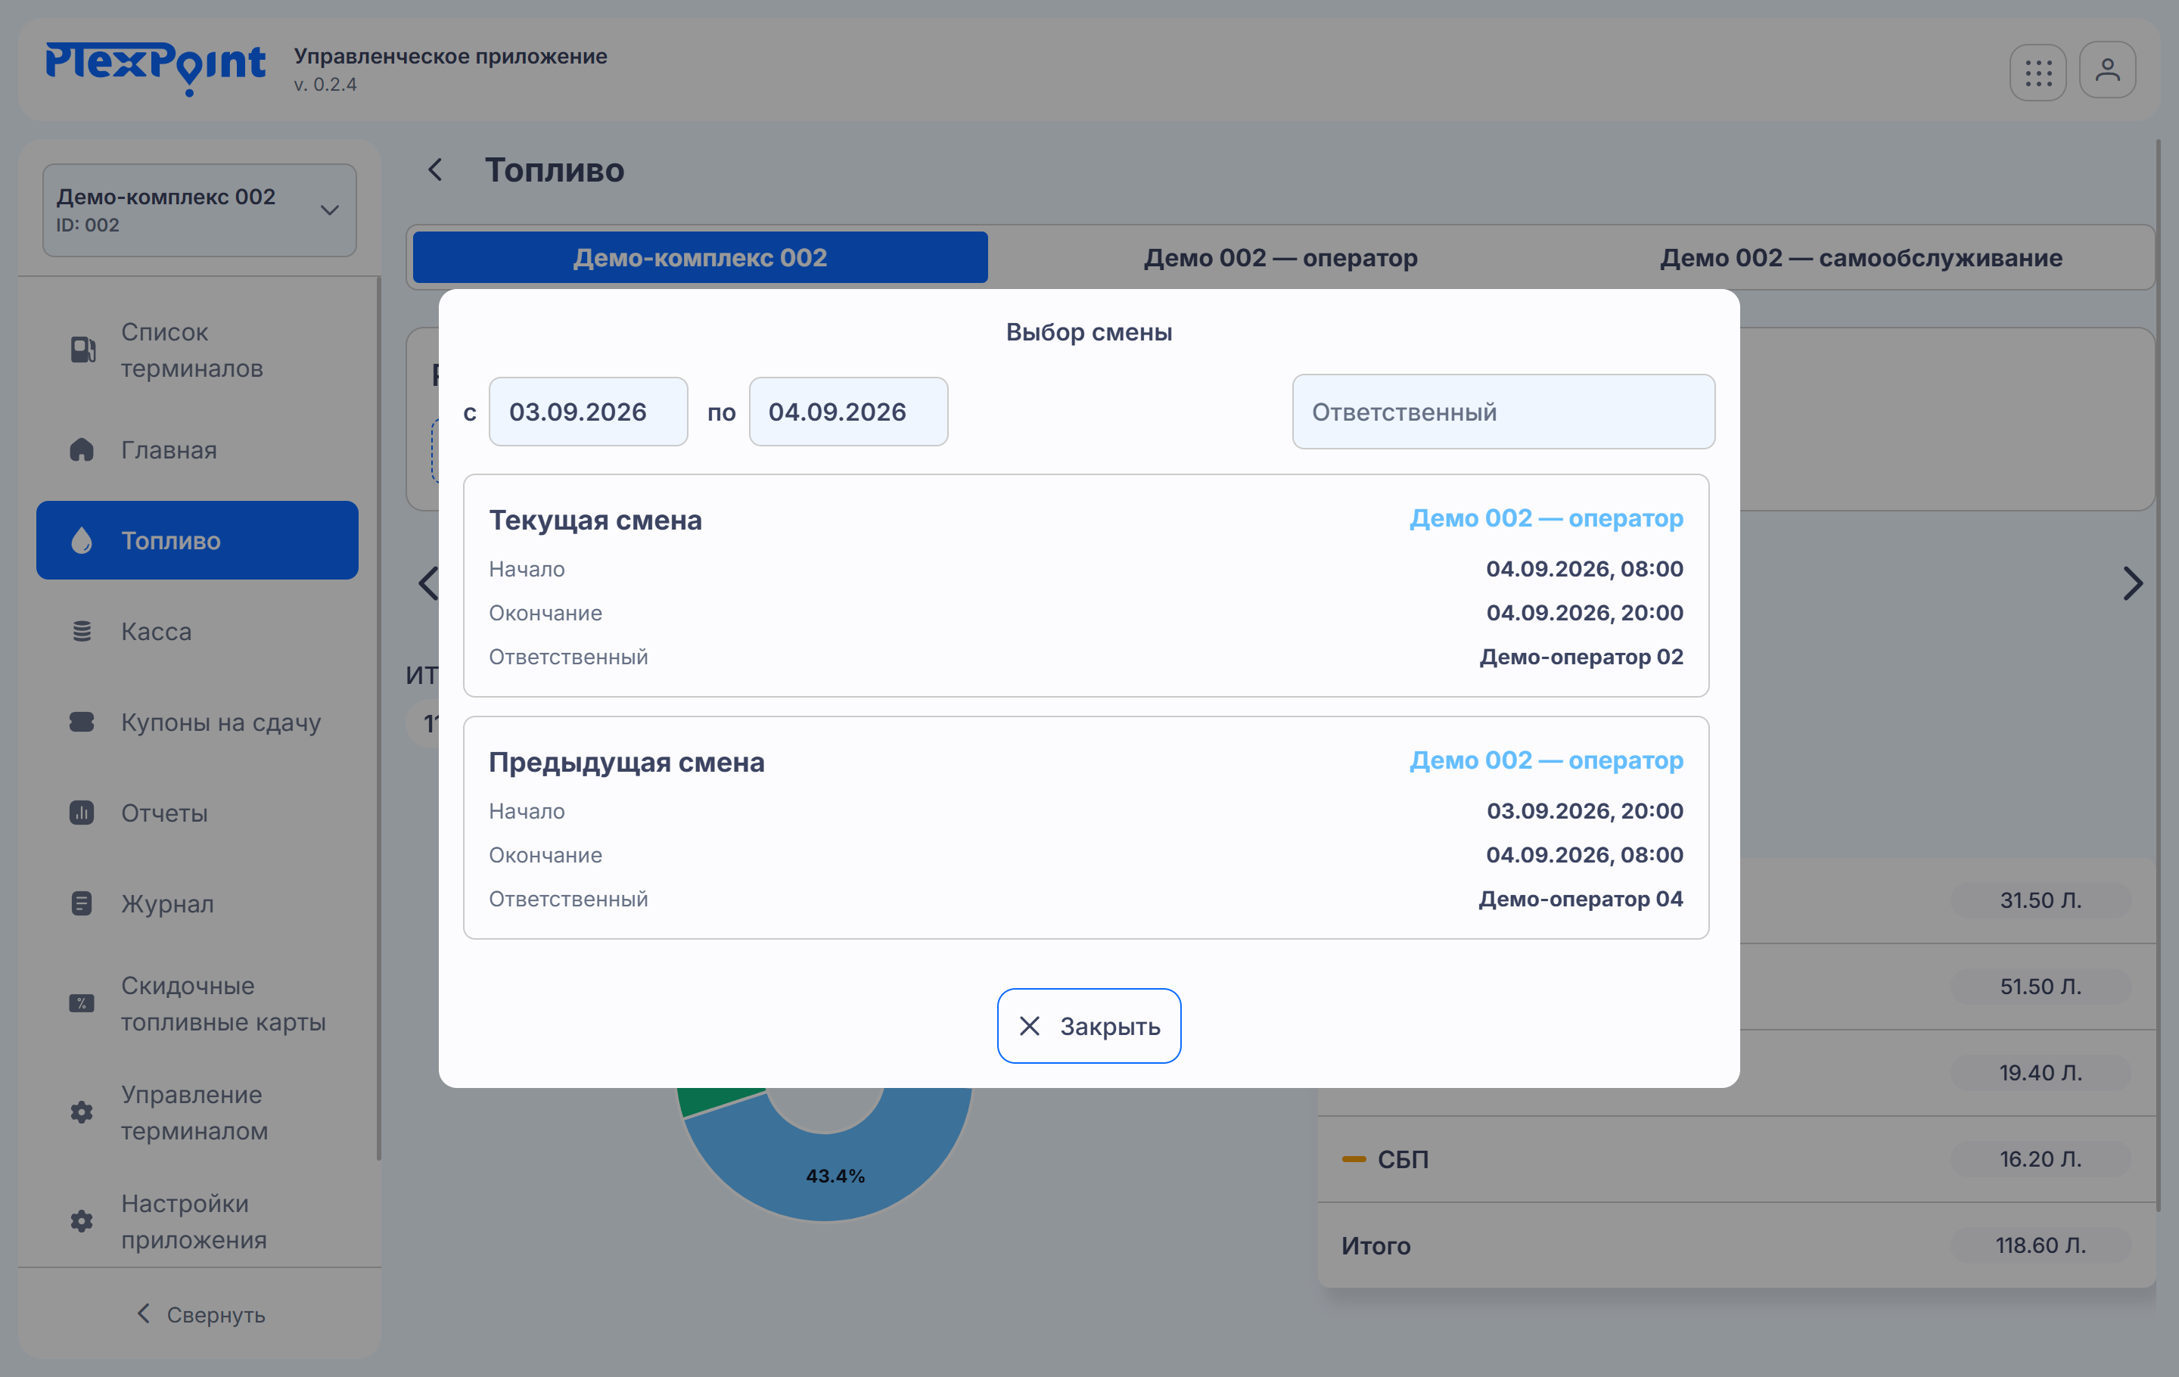
Task: Collapse the sidebar with Свернуть
Action: click(x=199, y=1313)
